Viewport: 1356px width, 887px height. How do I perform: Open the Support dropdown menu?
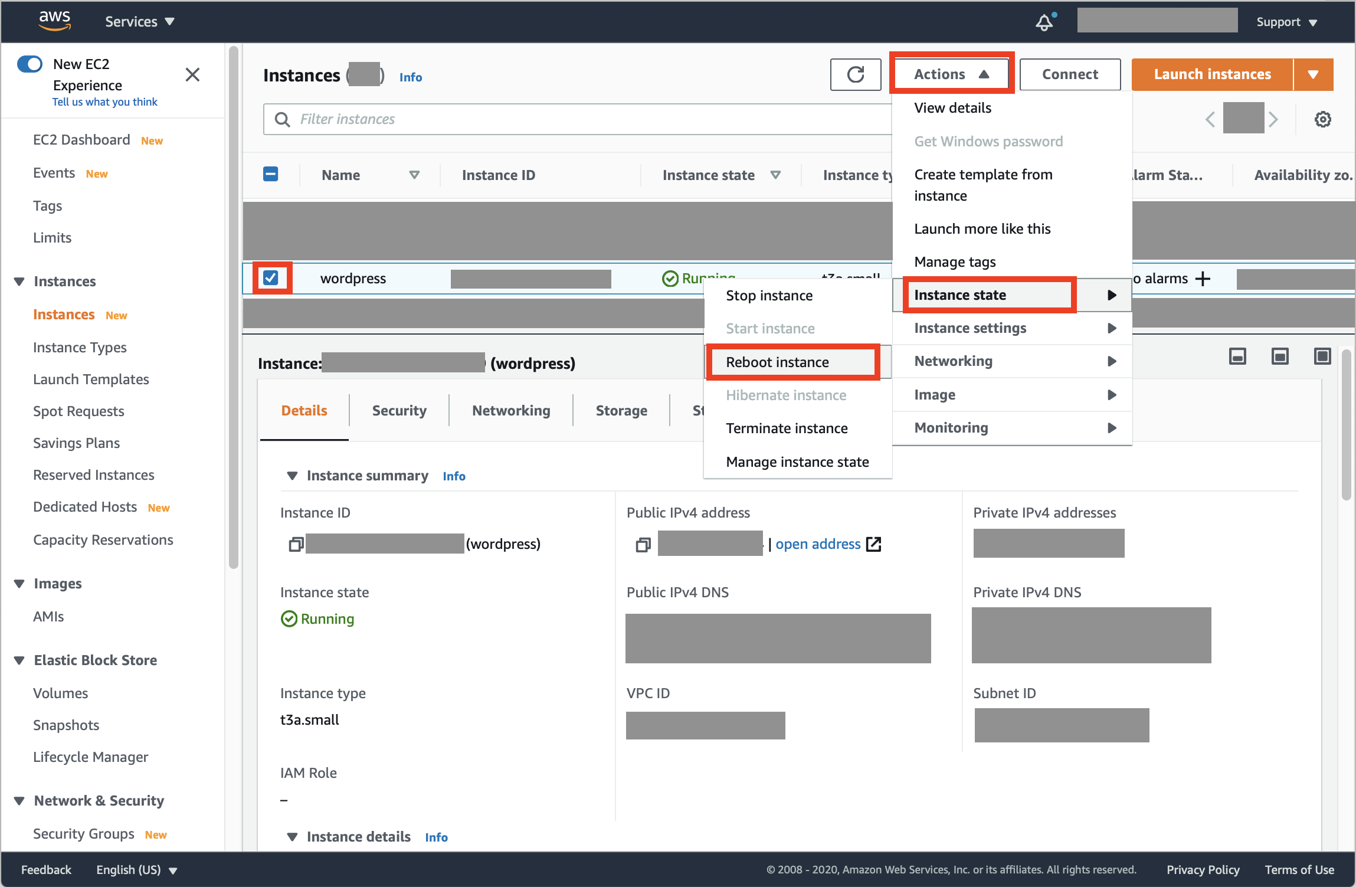pyautogui.click(x=1287, y=22)
